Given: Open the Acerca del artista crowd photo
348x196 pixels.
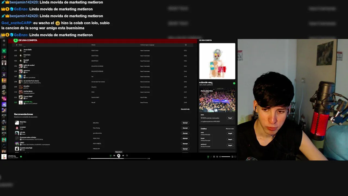Looking at the screenshot, I should [217, 100].
